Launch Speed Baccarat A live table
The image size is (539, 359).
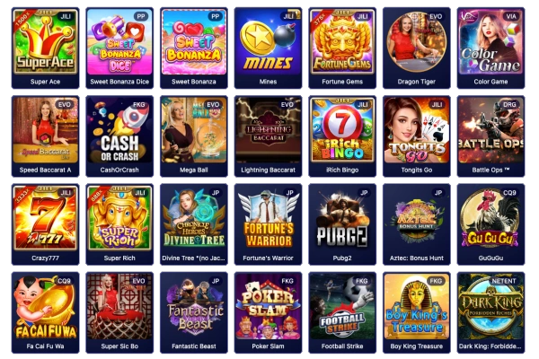46,136
